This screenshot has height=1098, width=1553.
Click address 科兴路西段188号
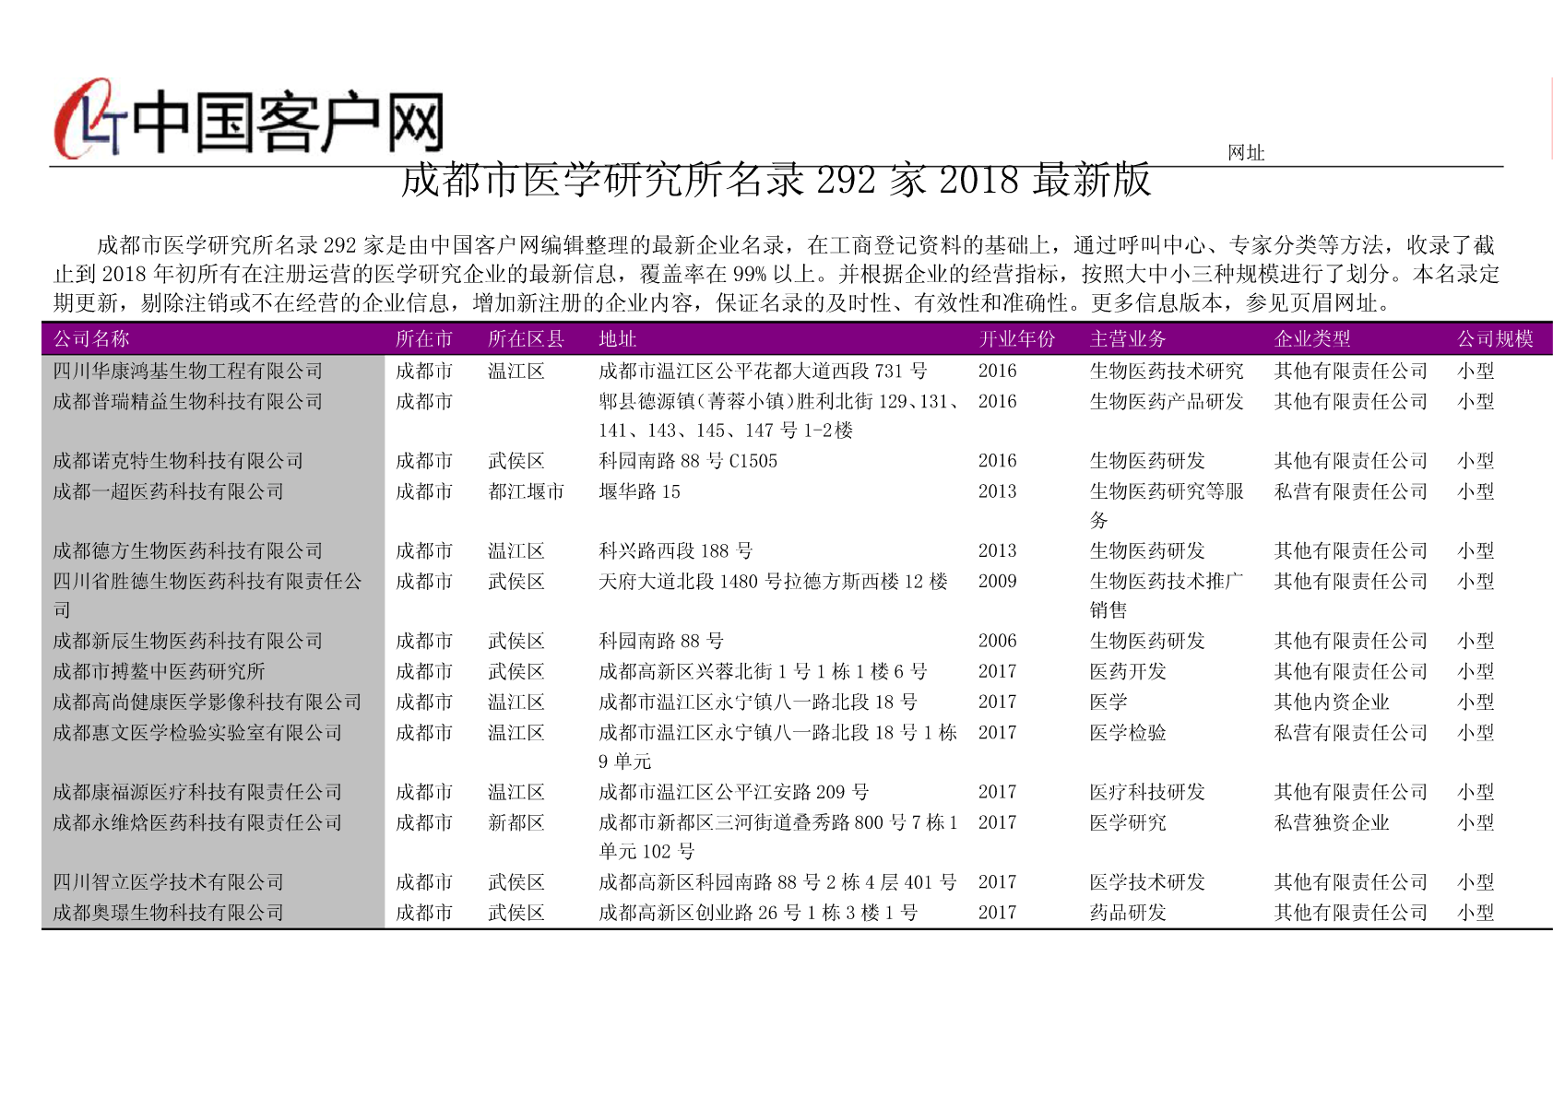676,551
